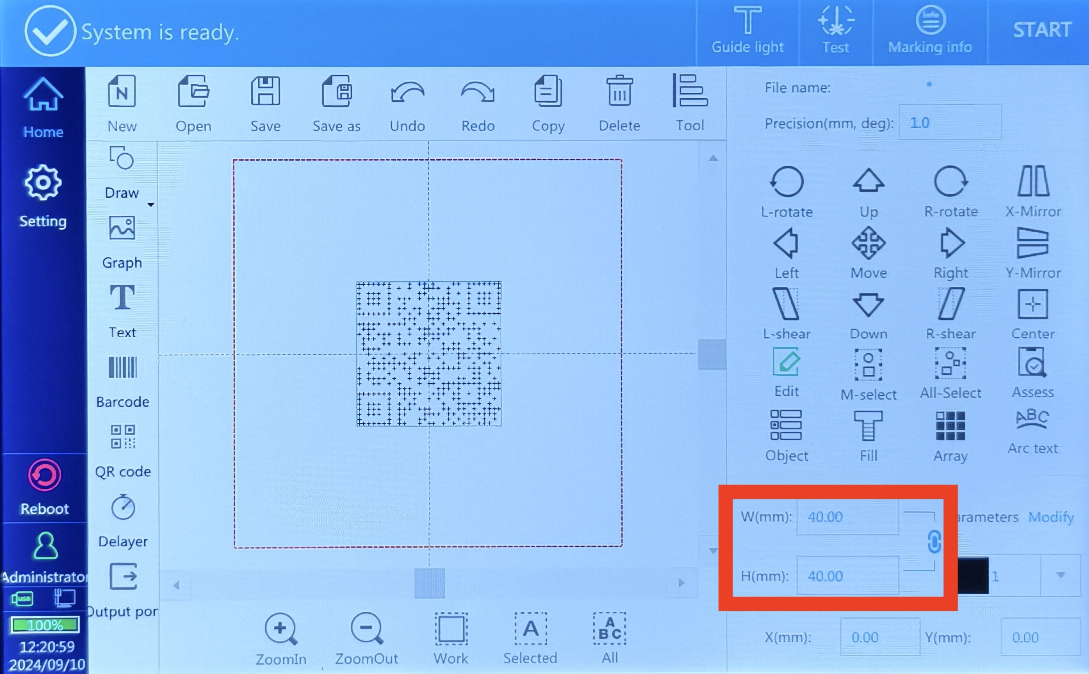1089x674 pixels.
Task: Go to the Home tab
Action: (43, 108)
